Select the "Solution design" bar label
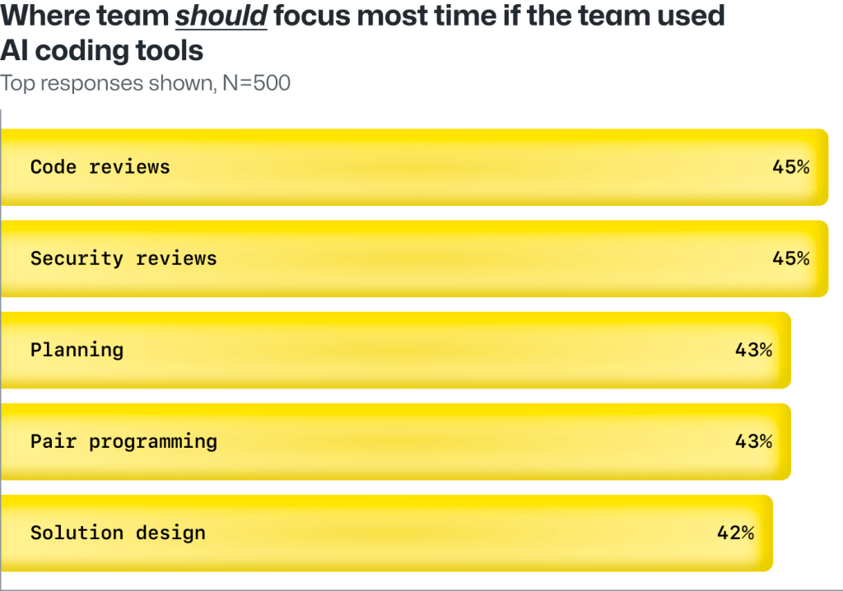Viewport: 843px width, 591px height. (118, 533)
